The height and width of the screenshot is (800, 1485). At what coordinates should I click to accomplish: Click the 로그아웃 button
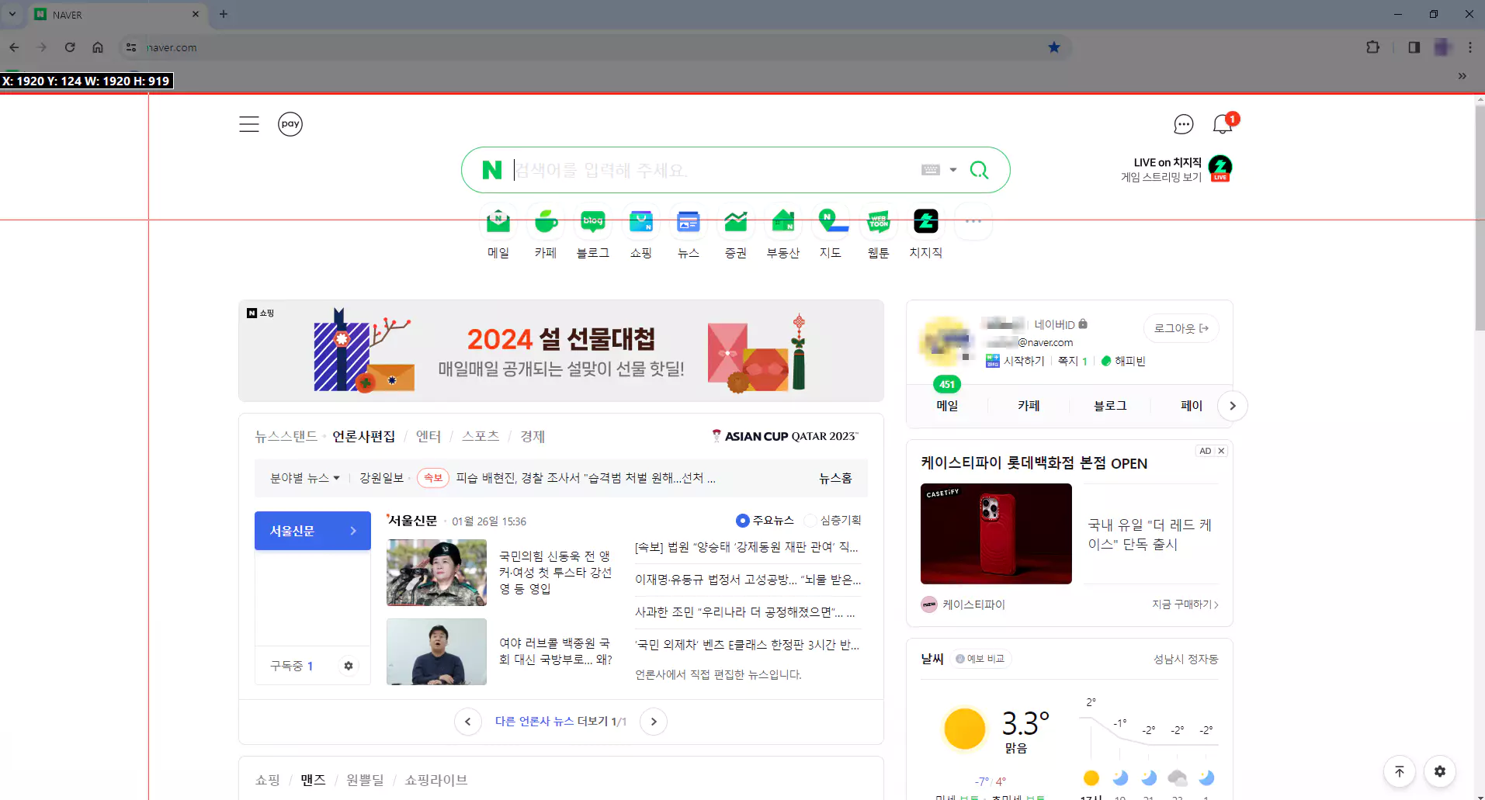click(1181, 328)
